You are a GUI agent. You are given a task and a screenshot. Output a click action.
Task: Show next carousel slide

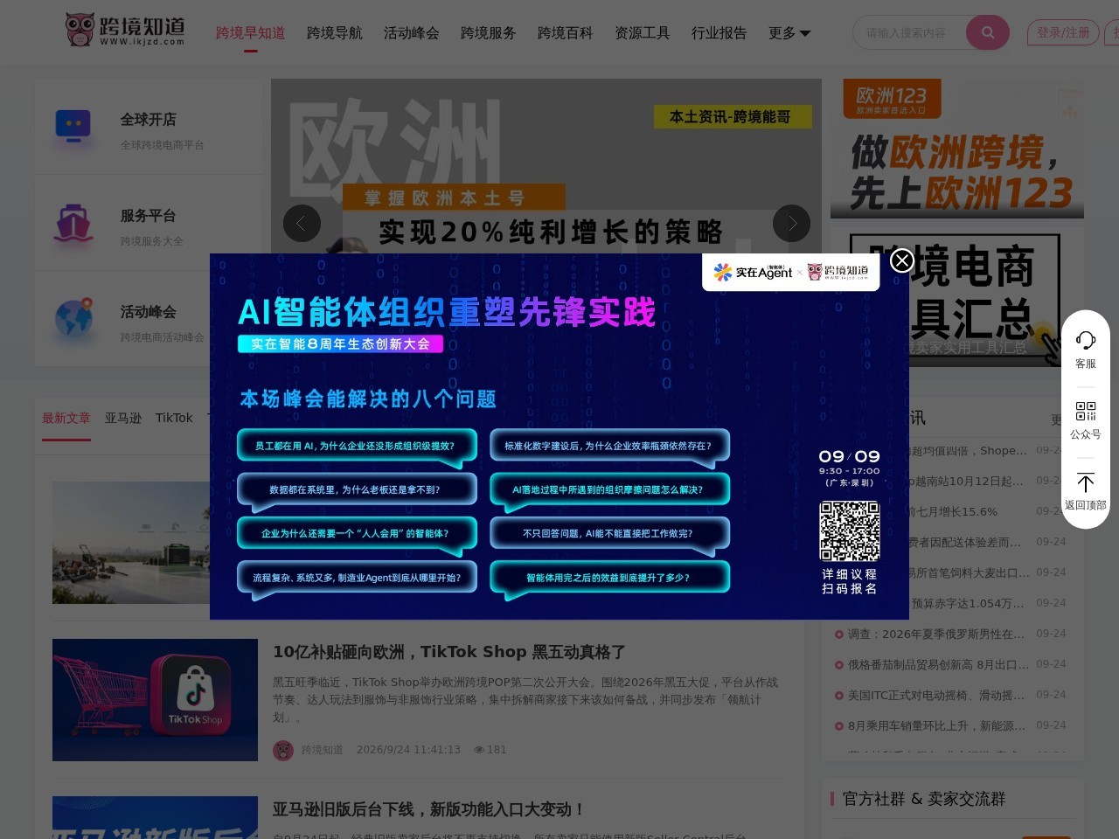(x=791, y=224)
